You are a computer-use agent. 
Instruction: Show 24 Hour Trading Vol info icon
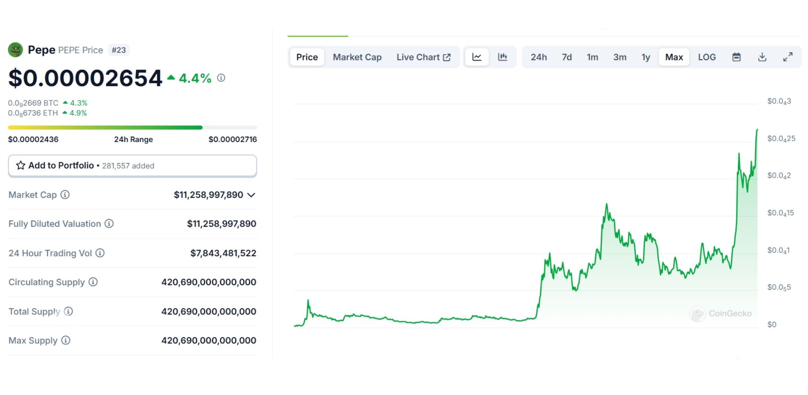100,253
